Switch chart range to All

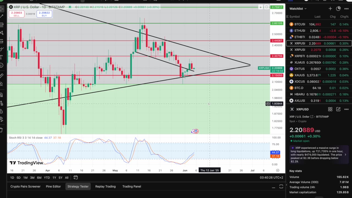click(x=67, y=178)
